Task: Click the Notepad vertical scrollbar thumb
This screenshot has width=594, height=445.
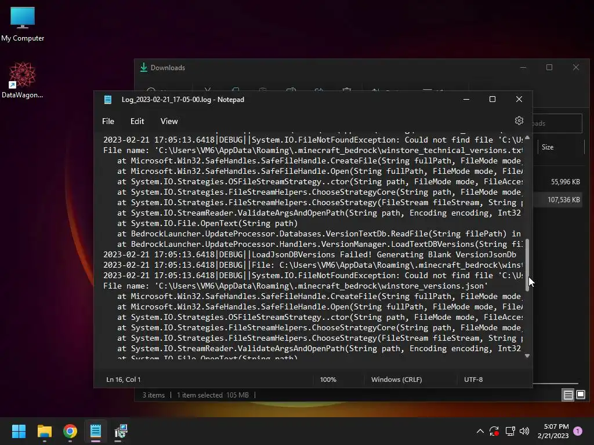Action: point(527,265)
